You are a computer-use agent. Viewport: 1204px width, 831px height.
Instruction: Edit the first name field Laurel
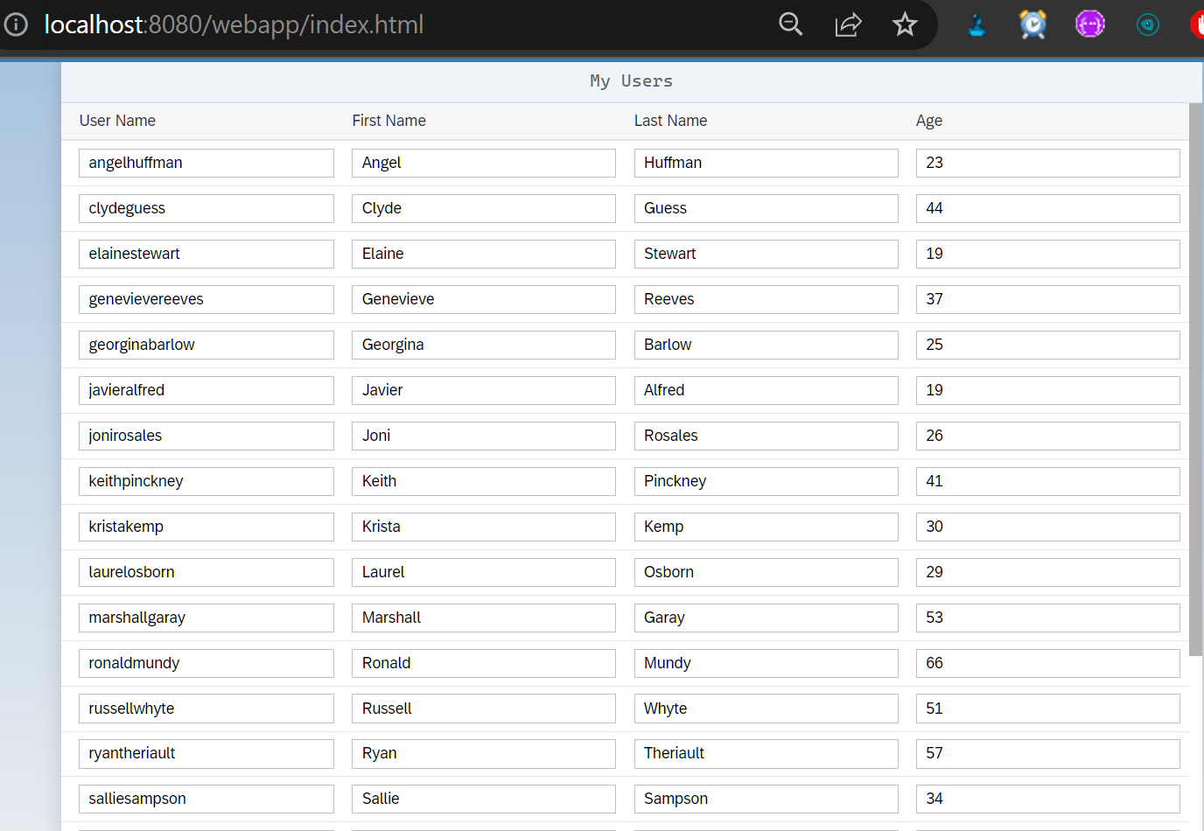coord(484,572)
